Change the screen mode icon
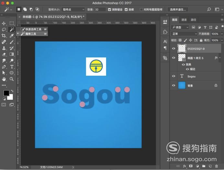 pos(11,105)
